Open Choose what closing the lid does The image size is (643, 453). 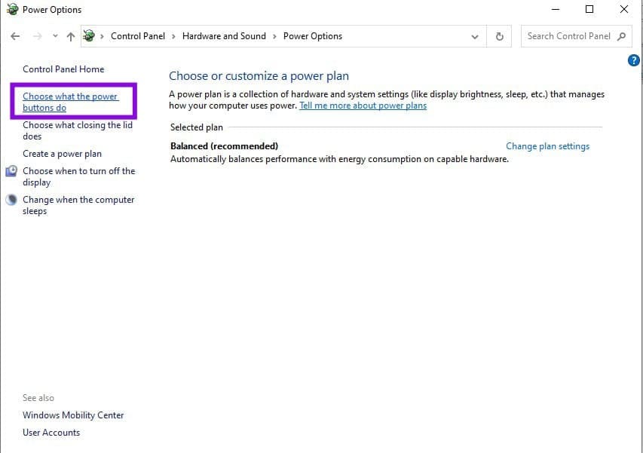pyautogui.click(x=78, y=130)
